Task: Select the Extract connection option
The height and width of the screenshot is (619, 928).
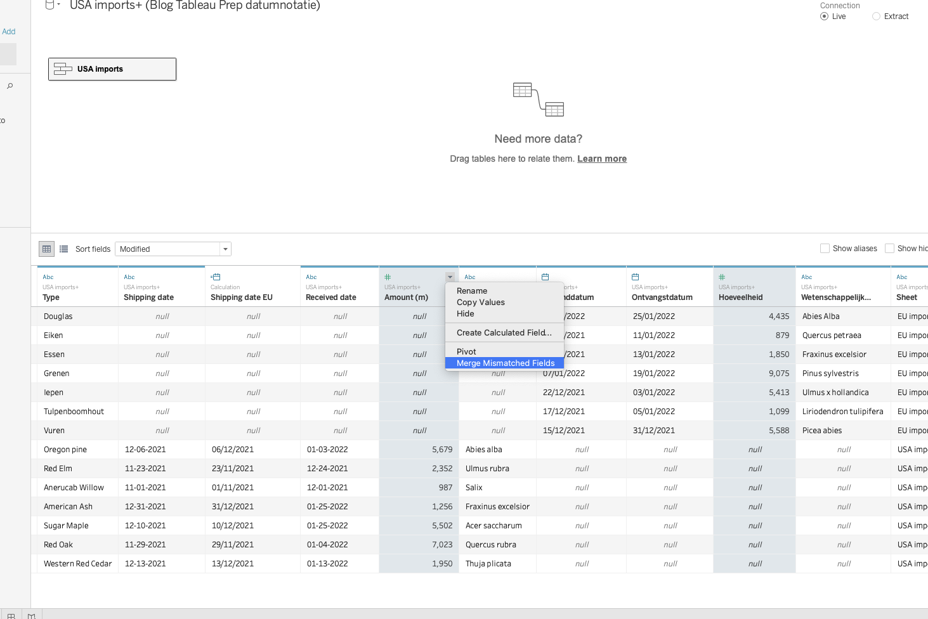Action: click(876, 16)
